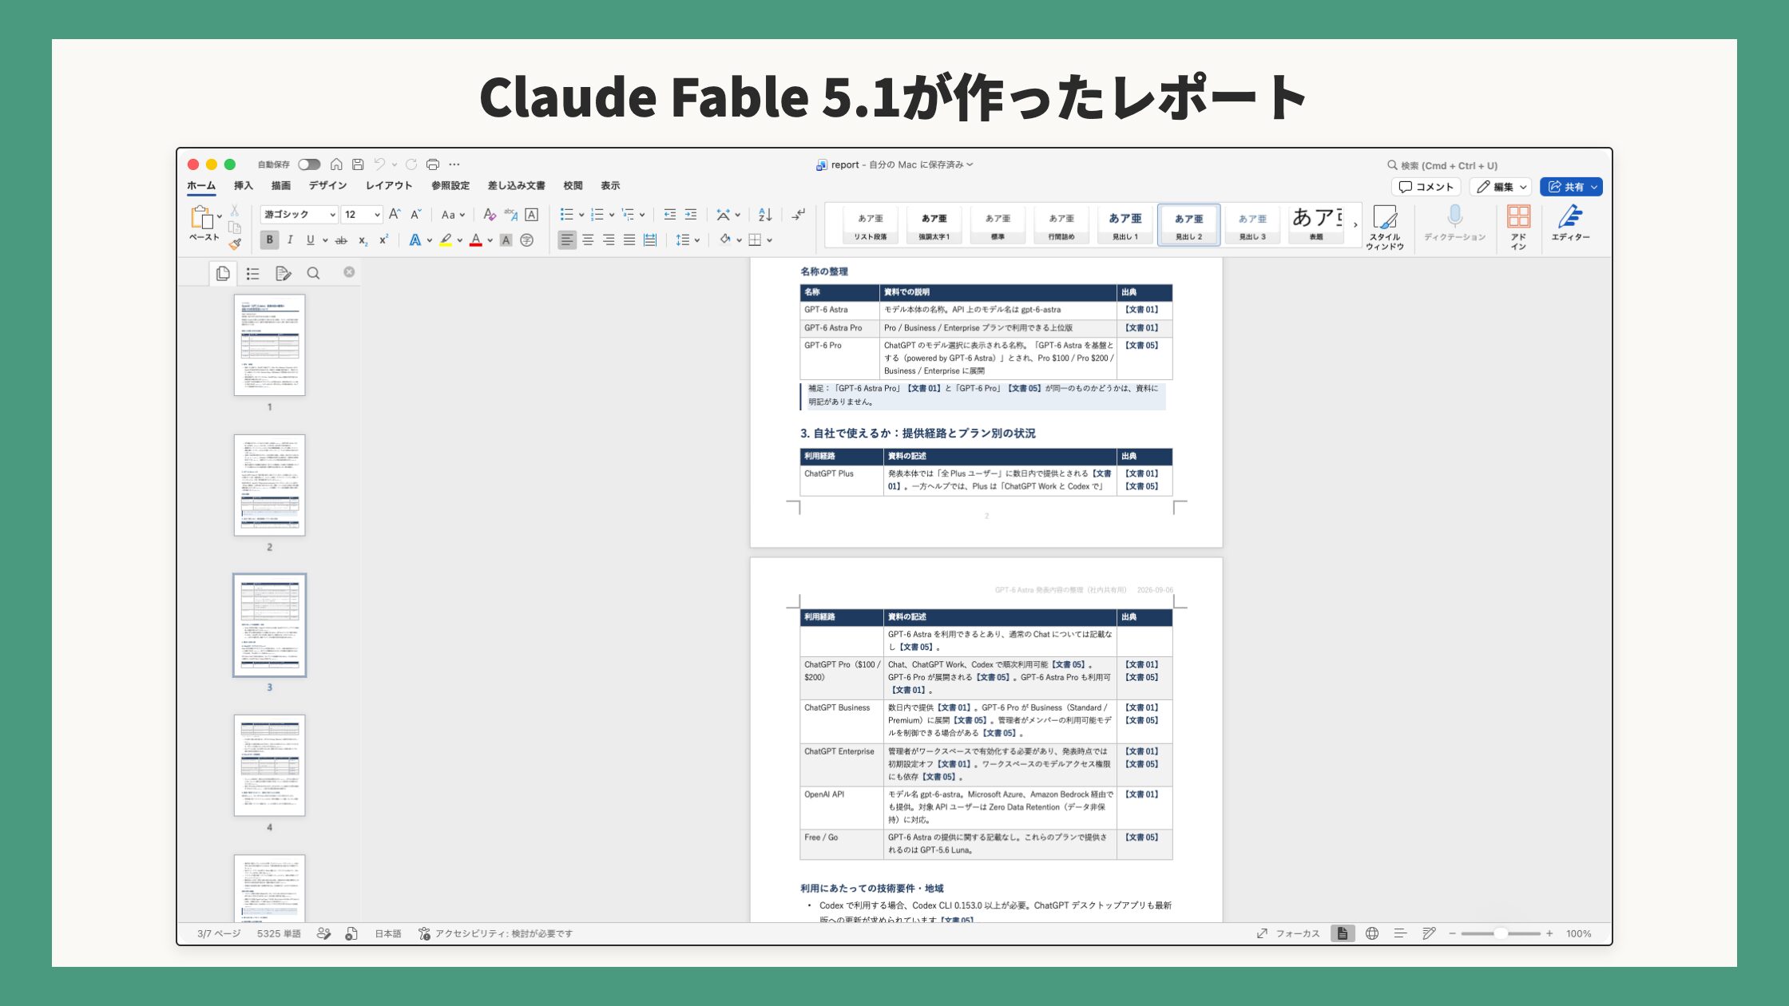
Task: Click the Sort A-Z icon
Action: click(x=765, y=215)
